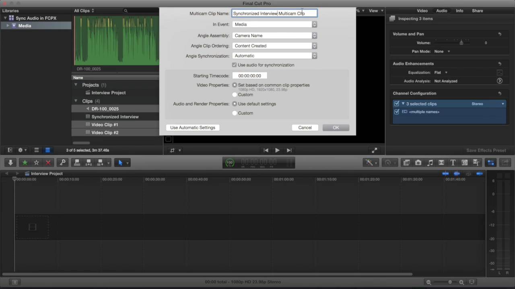The height and width of the screenshot is (289, 515).
Task: Open the Timeline Index button
Action: (x=14, y=282)
